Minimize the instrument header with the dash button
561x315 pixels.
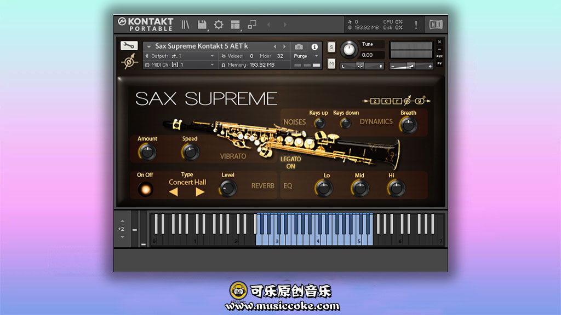click(x=439, y=49)
